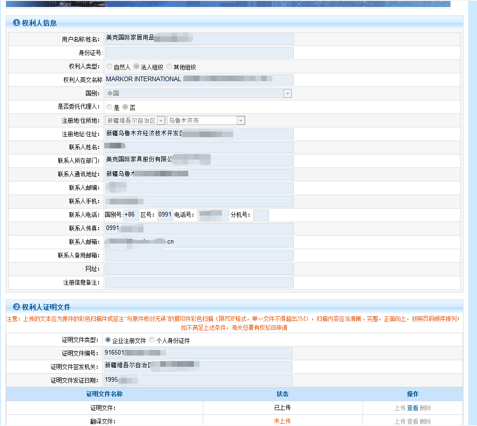Click the 状态 column header
The width and height of the screenshot is (477, 426).
[x=283, y=394]
